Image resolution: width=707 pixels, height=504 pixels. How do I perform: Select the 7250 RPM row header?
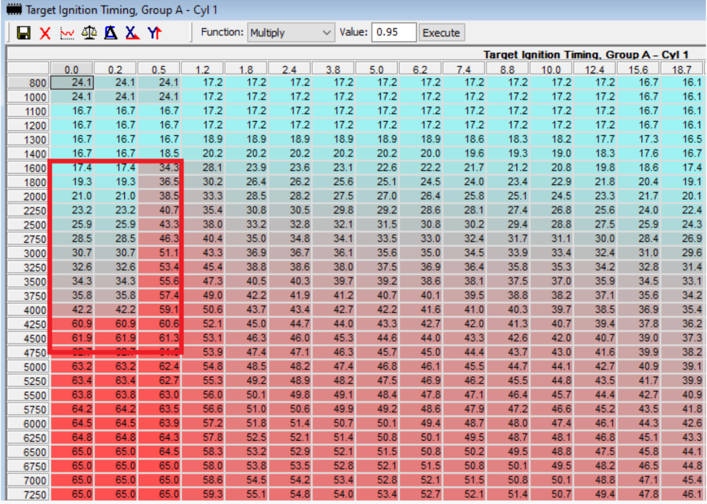29,494
